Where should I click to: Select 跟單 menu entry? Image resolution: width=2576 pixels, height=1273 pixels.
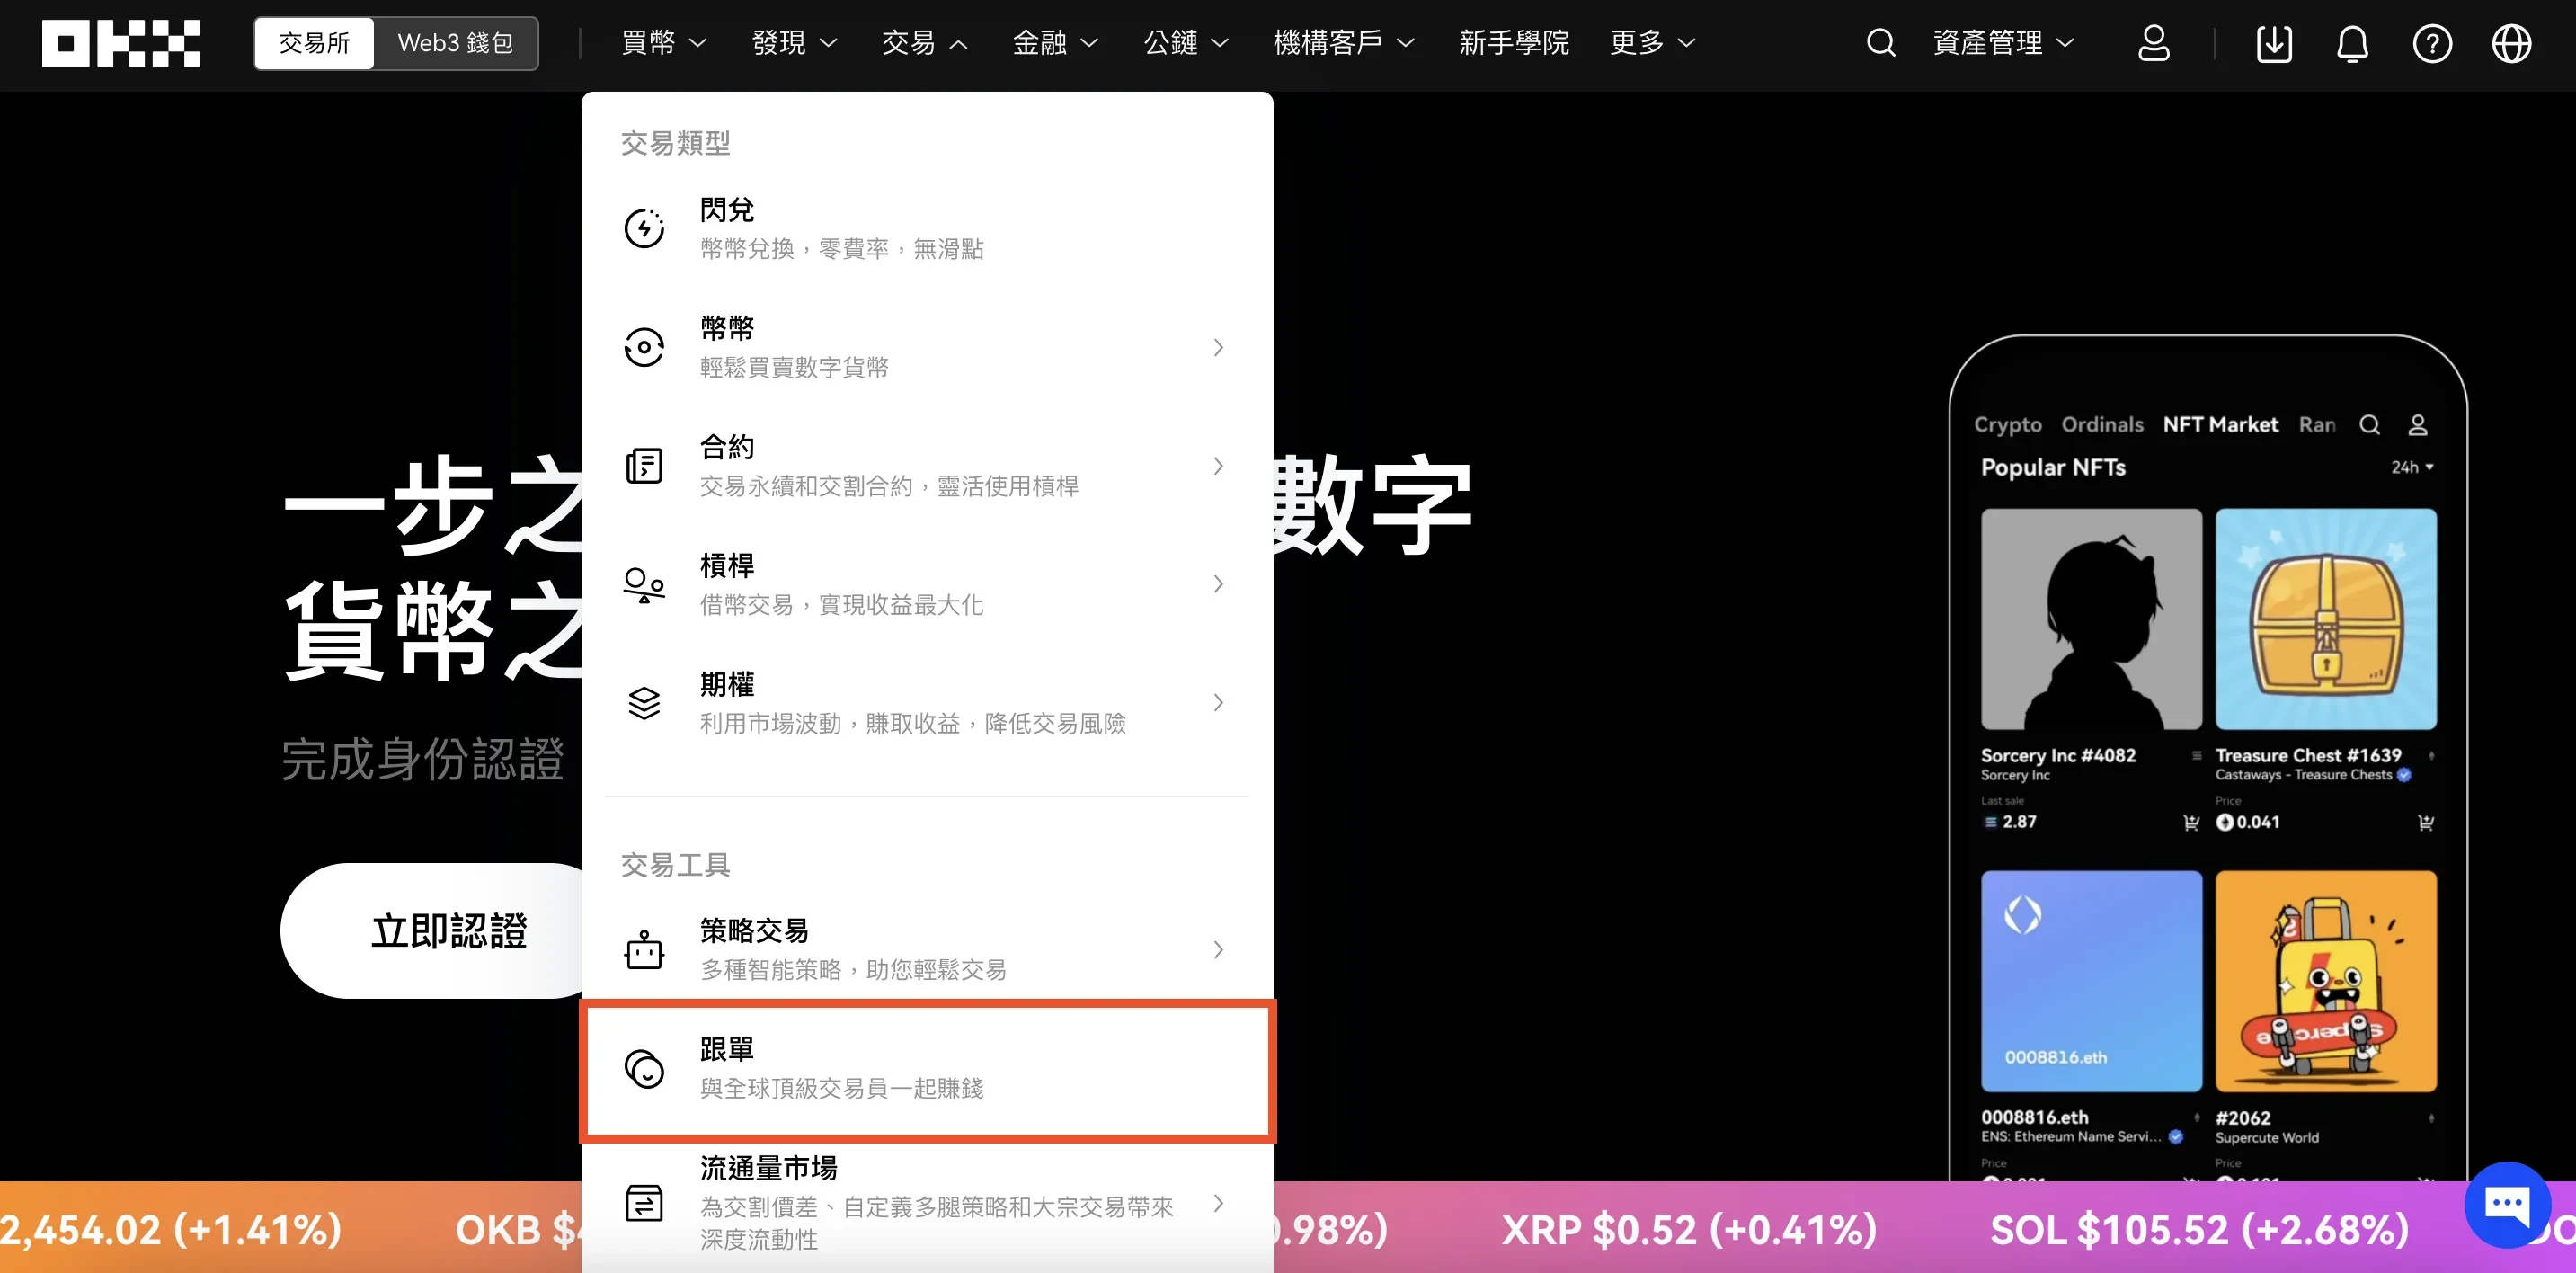(927, 1068)
